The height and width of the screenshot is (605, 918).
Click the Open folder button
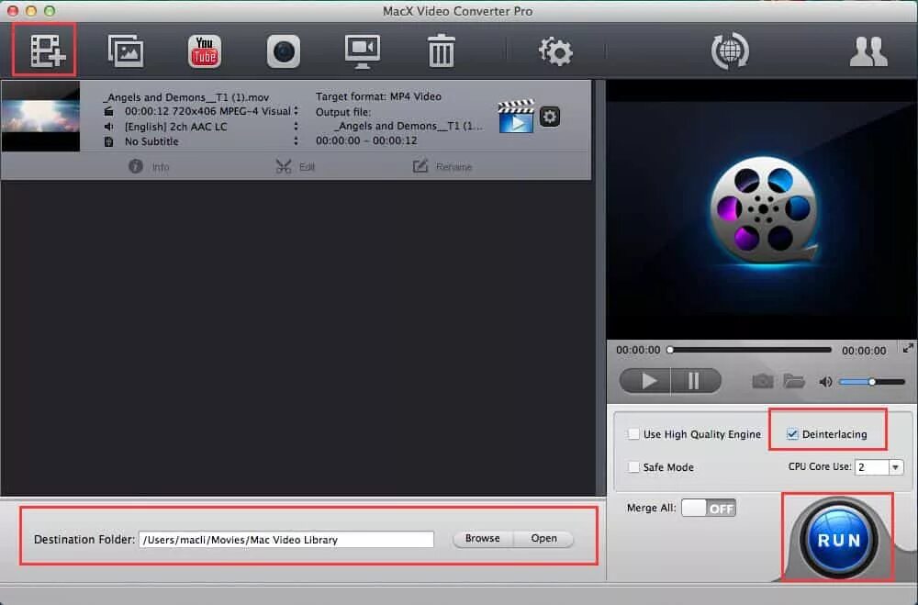click(x=543, y=538)
